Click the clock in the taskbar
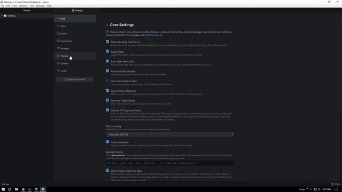The width and height of the screenshot is (342, 192). coord(327,189)
